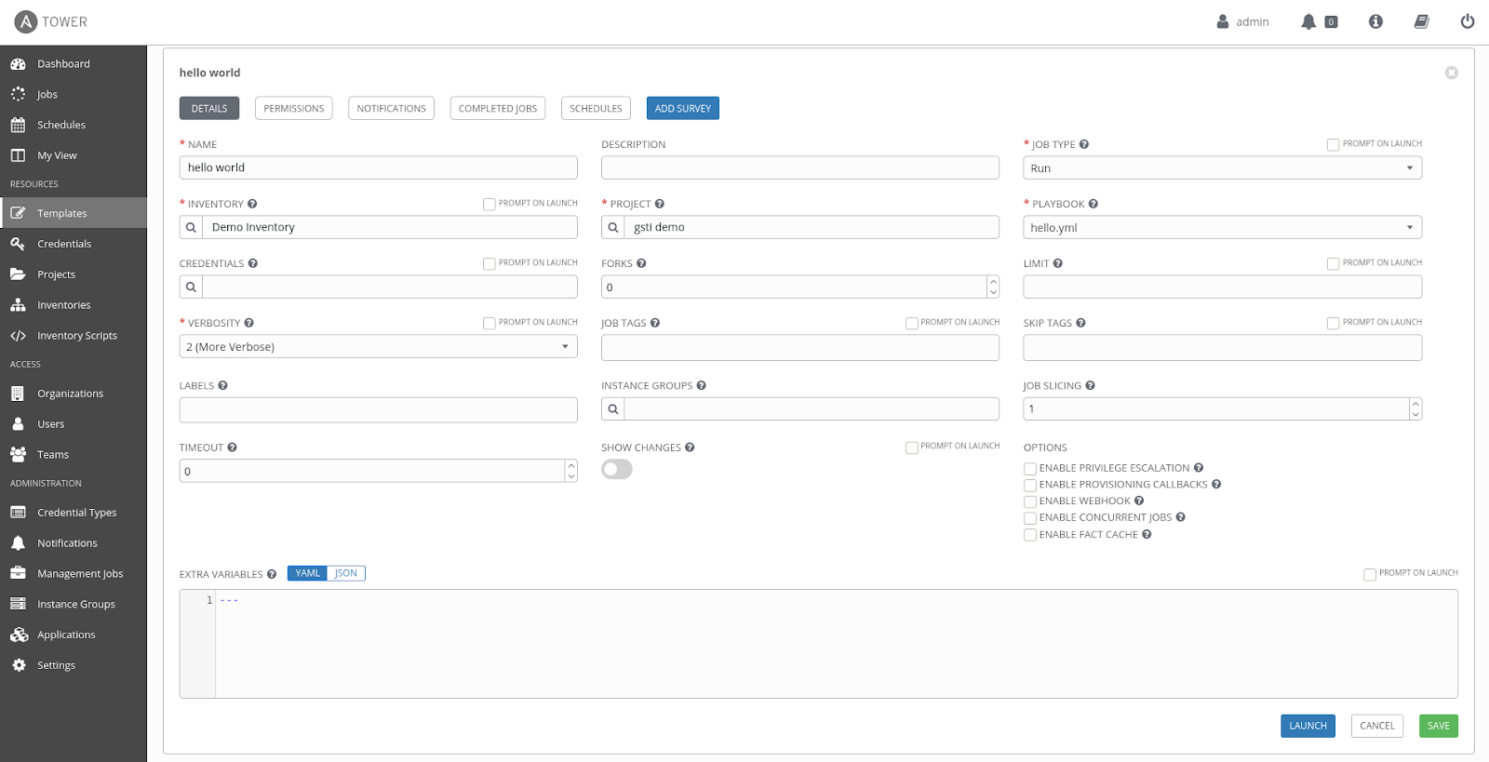The width and height of the screenshot is (1489, 762).
Task: Click help icon beside Playbook label
Action: (1093, 204)
